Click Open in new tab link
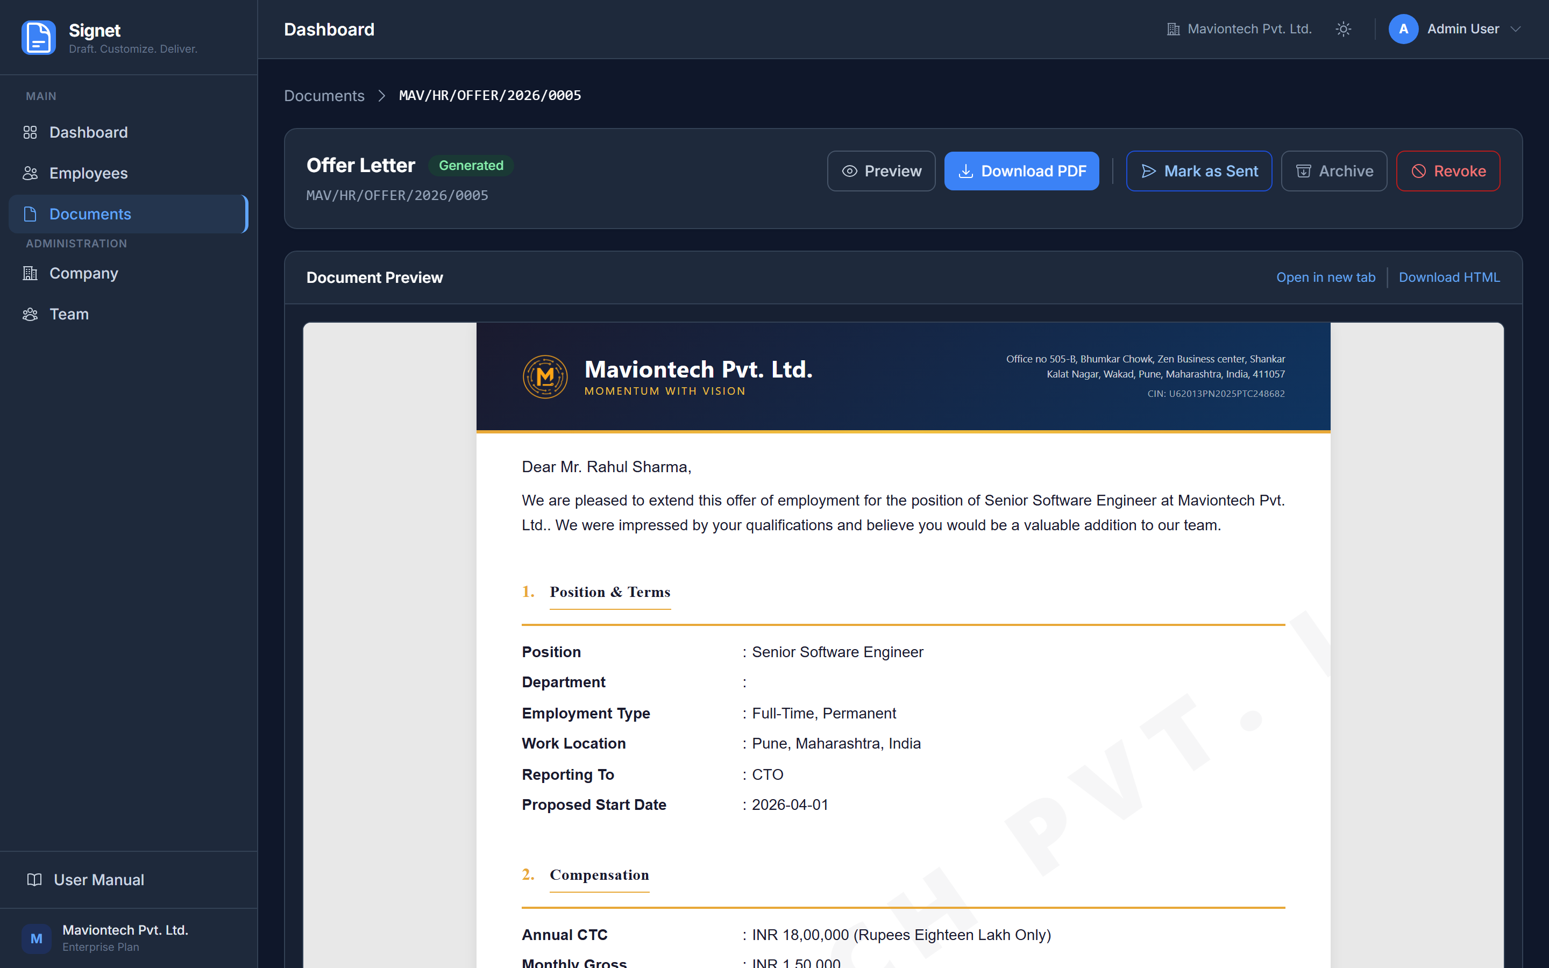The width and height of the screenshot is (1549, 968). tap(1325, 277)
